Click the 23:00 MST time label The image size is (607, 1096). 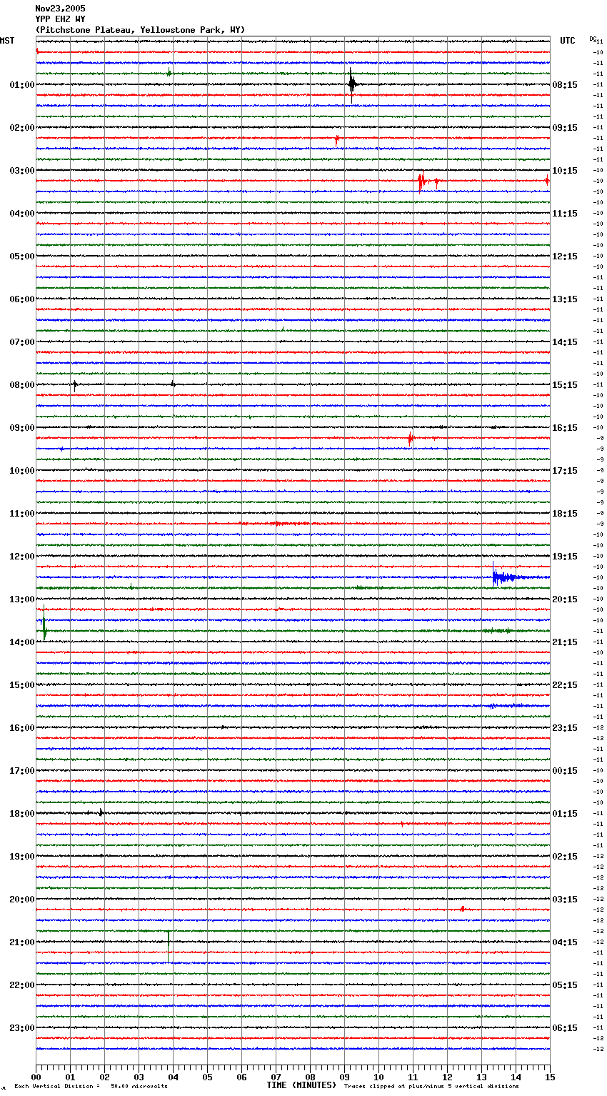pyautogui.click(x=22, y=1028)
